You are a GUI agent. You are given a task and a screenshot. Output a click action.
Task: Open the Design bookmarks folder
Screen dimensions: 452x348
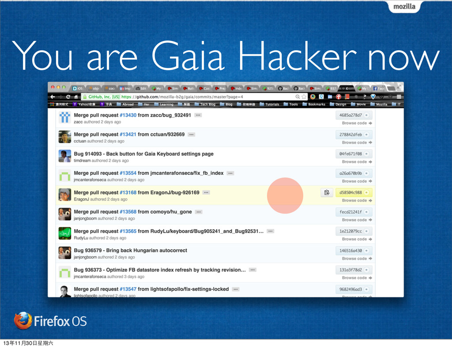click(x=338, y=104)
